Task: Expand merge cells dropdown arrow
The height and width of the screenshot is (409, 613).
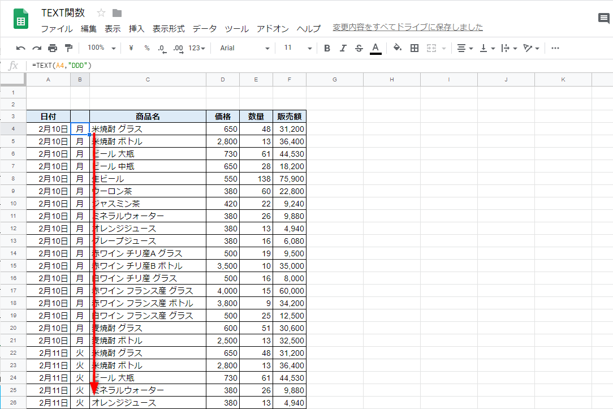Action: (x=444, y=49)
